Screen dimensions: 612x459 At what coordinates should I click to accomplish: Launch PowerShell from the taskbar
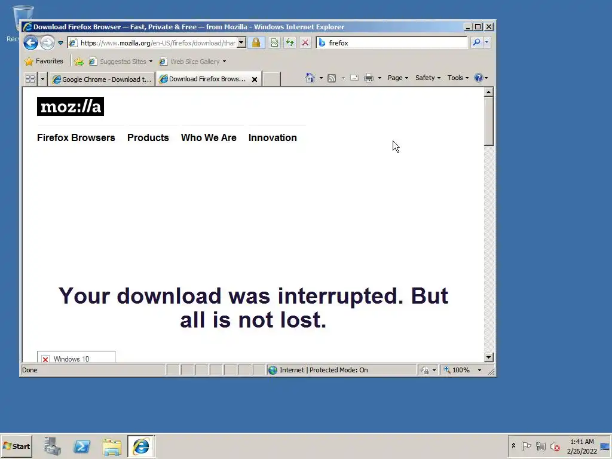82,446
